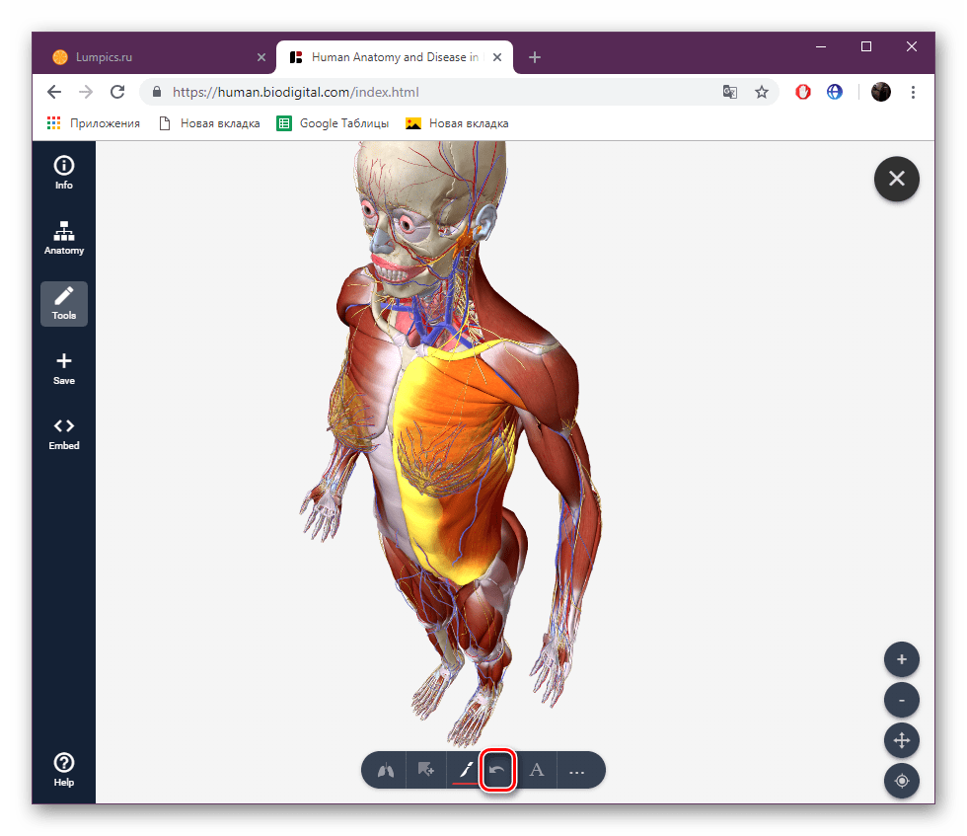
Task: Click the recenter model icon
Action: coord(901,781)
